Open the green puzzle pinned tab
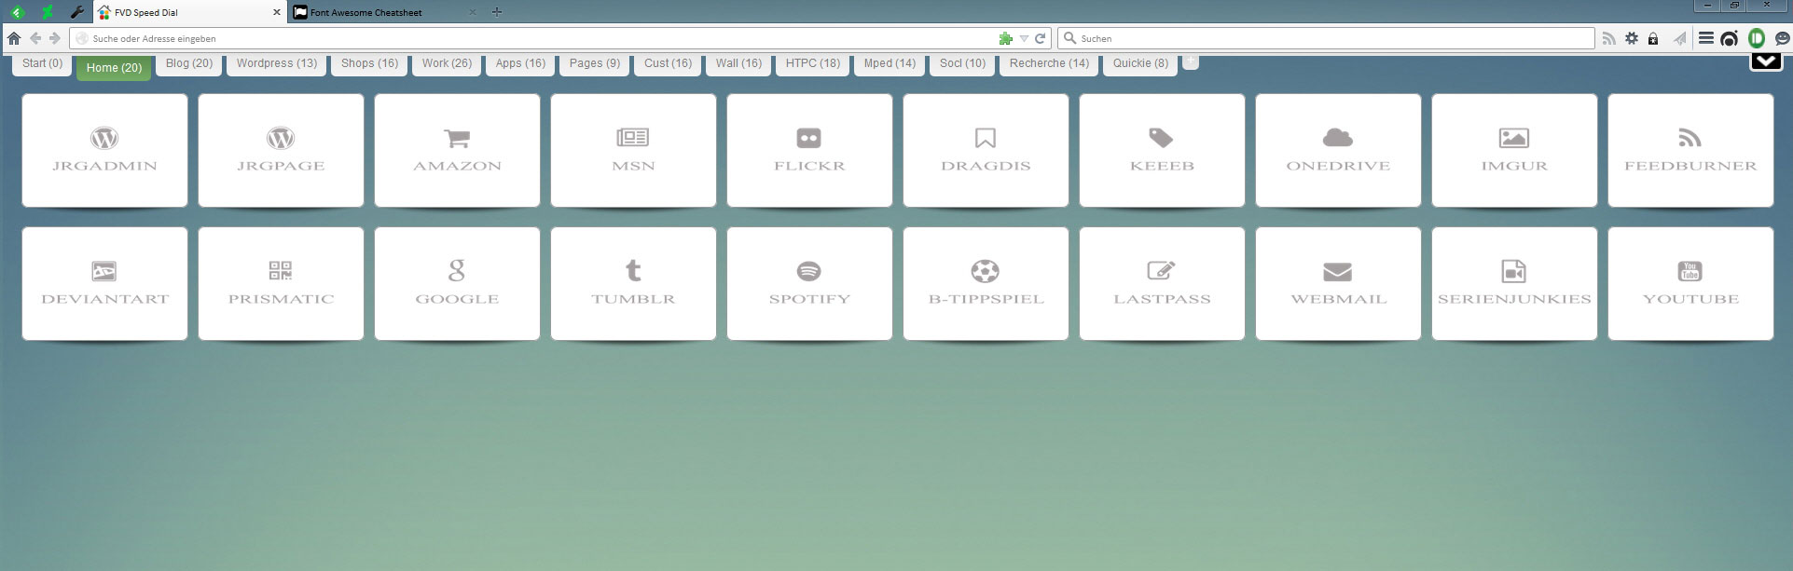Viewport: 1793px width, 571px height. point(48,12)
